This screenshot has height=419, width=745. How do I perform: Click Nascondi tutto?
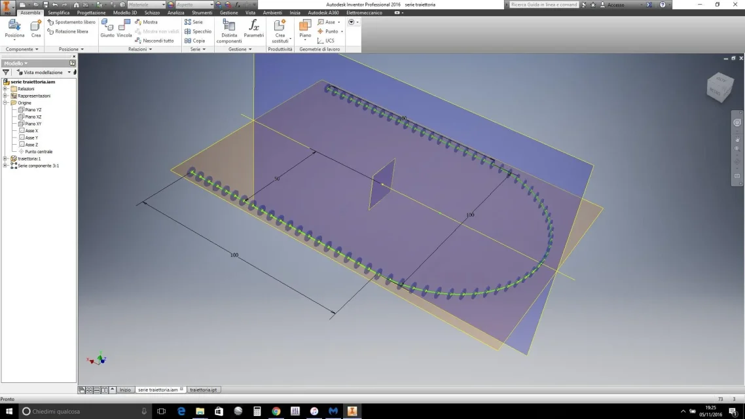(154, 41)
